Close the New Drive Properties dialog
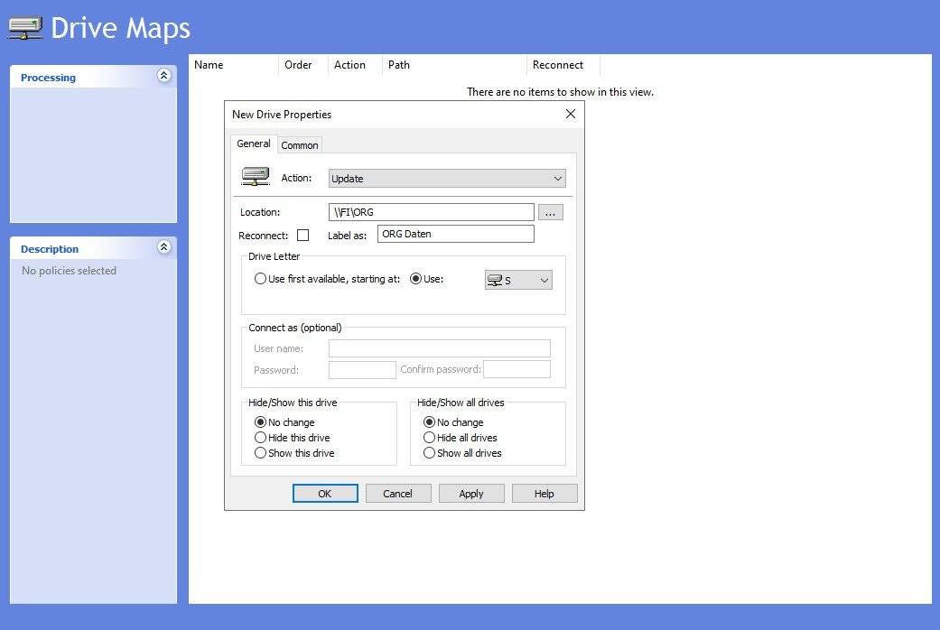 pyautogui.click(x=570, y=115)
